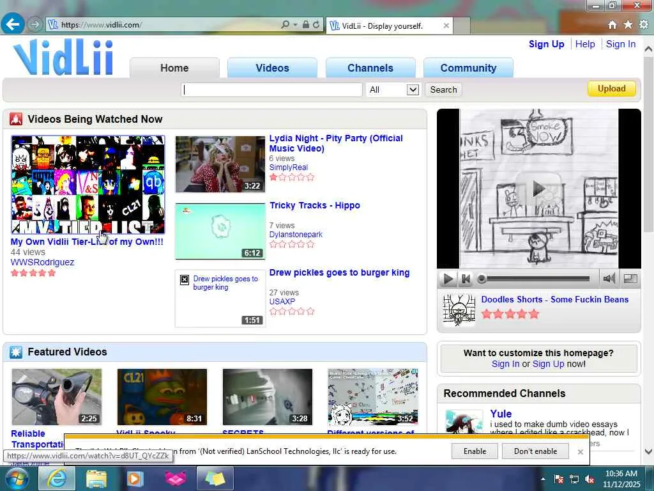Switch to the Channels tab
This screenshot has width=654, height=491.
(x=370, y=68)
